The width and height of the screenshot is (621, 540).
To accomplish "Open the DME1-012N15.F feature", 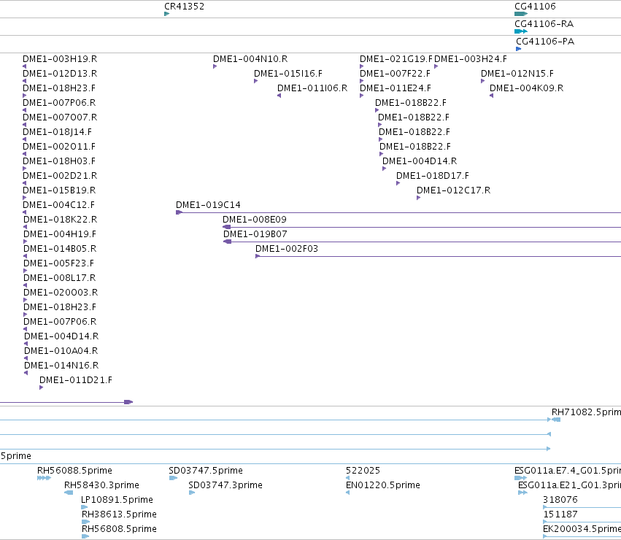I will pos(517,74).
